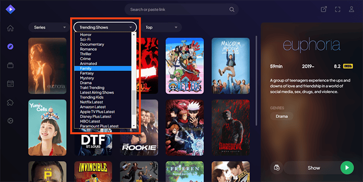Open the user profile icon
Viewport: 363px width, 182px height.
pos(351,9)
